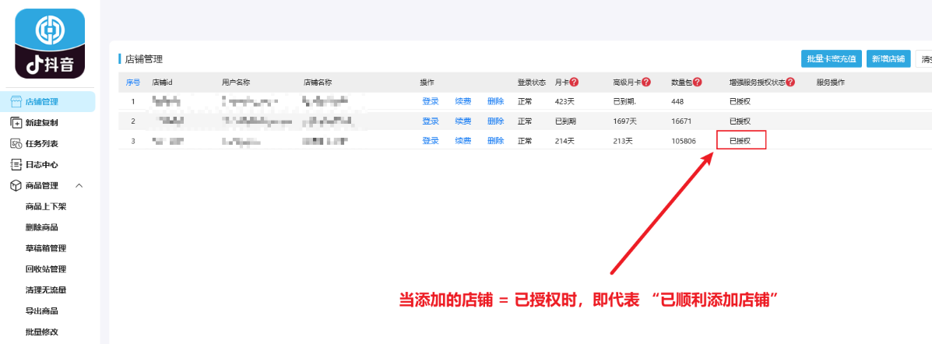Viewport: 932px width, 344px height.
Task: Click the 105806 quantity pack value
Action: 684,141
